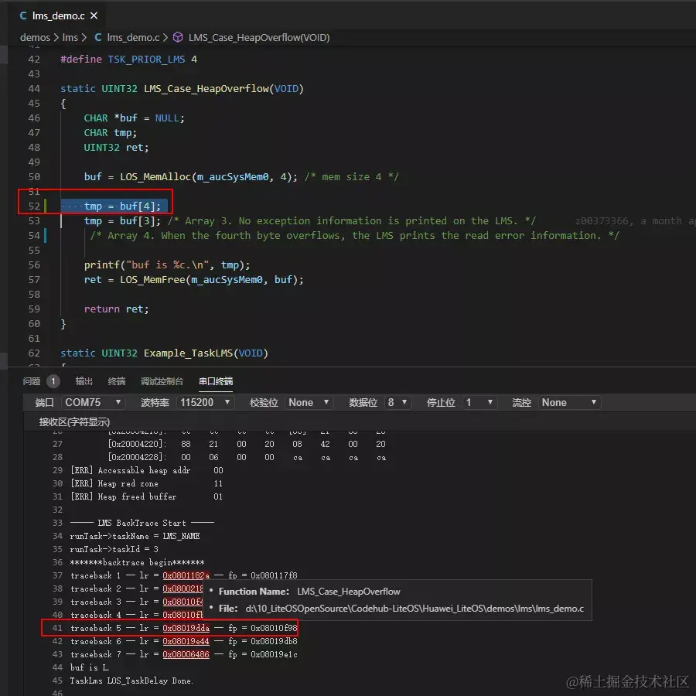Screen dimensions: 696x696
Task: Select the 串口终端 panel tab
Action: tap(216, 381)
